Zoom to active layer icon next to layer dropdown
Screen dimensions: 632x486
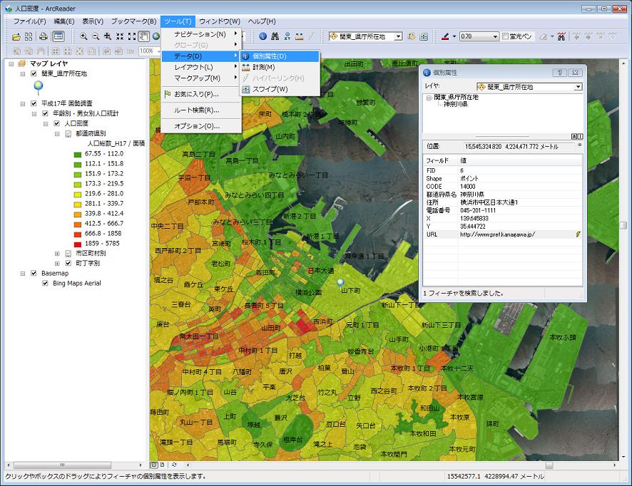pos(411,36)
